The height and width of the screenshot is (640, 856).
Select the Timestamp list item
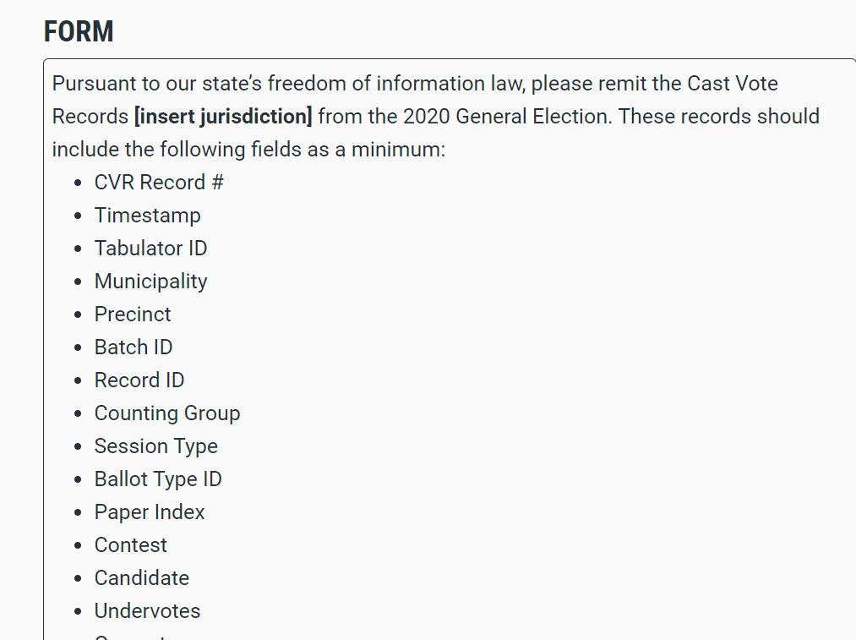147,215
